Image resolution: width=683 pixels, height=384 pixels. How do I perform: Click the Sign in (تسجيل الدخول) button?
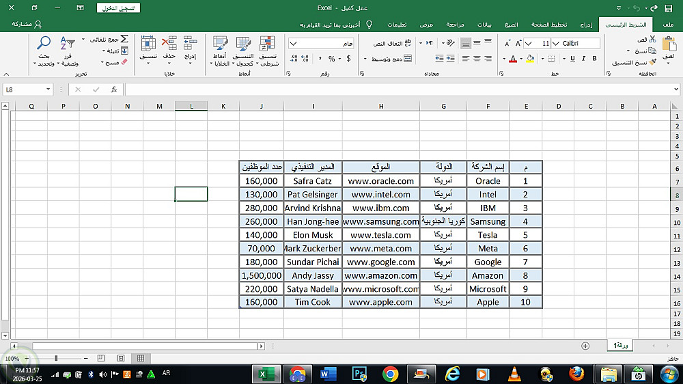pyautogui.click(x=118, y=8)
